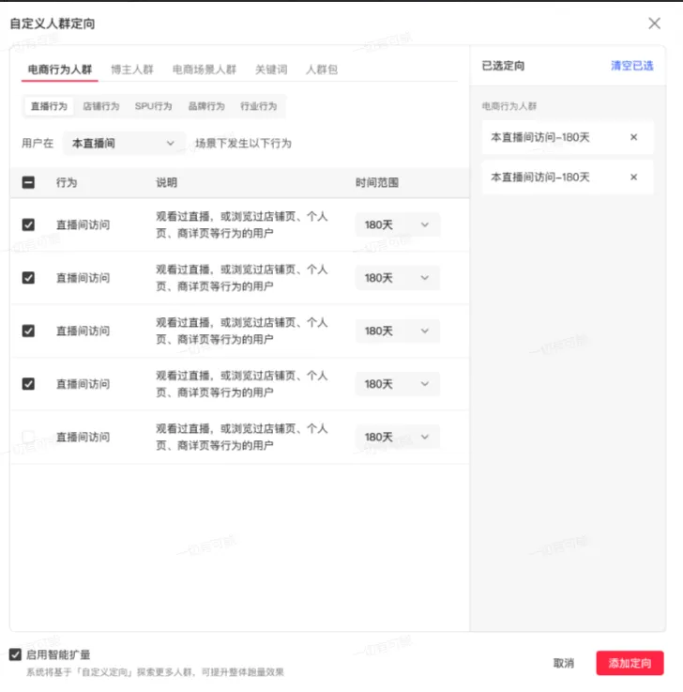The height and width of the screenshot is (692, 683).
Task: Click the second row's 观看过直播 description text
Action: [242, 278]
